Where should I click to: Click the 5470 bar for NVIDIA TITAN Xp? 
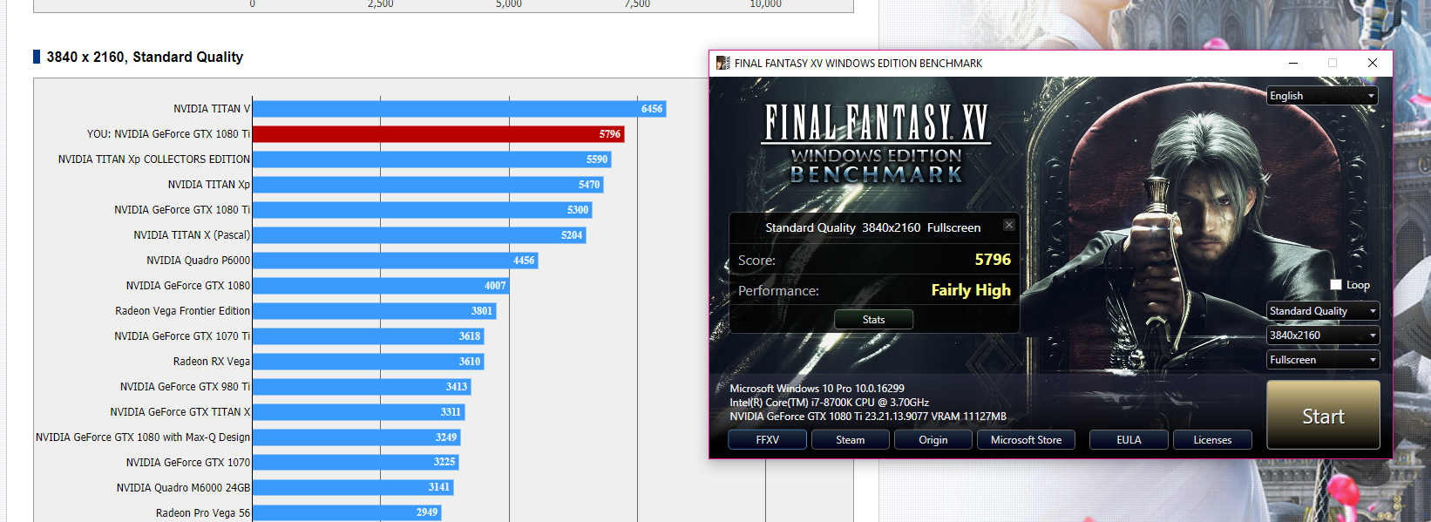428,185
